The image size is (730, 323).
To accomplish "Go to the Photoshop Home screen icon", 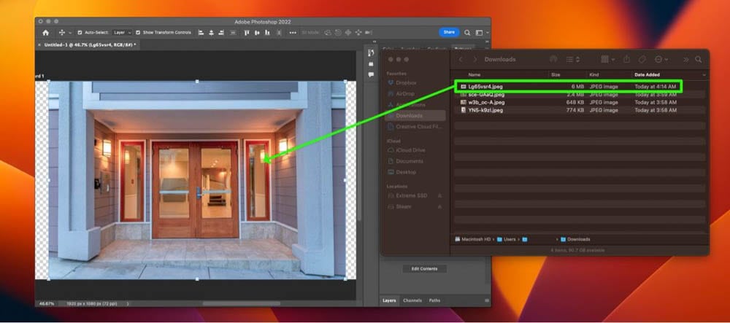I will (x=45, y=33).
